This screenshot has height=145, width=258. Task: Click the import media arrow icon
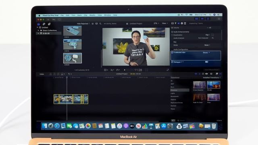48,20
